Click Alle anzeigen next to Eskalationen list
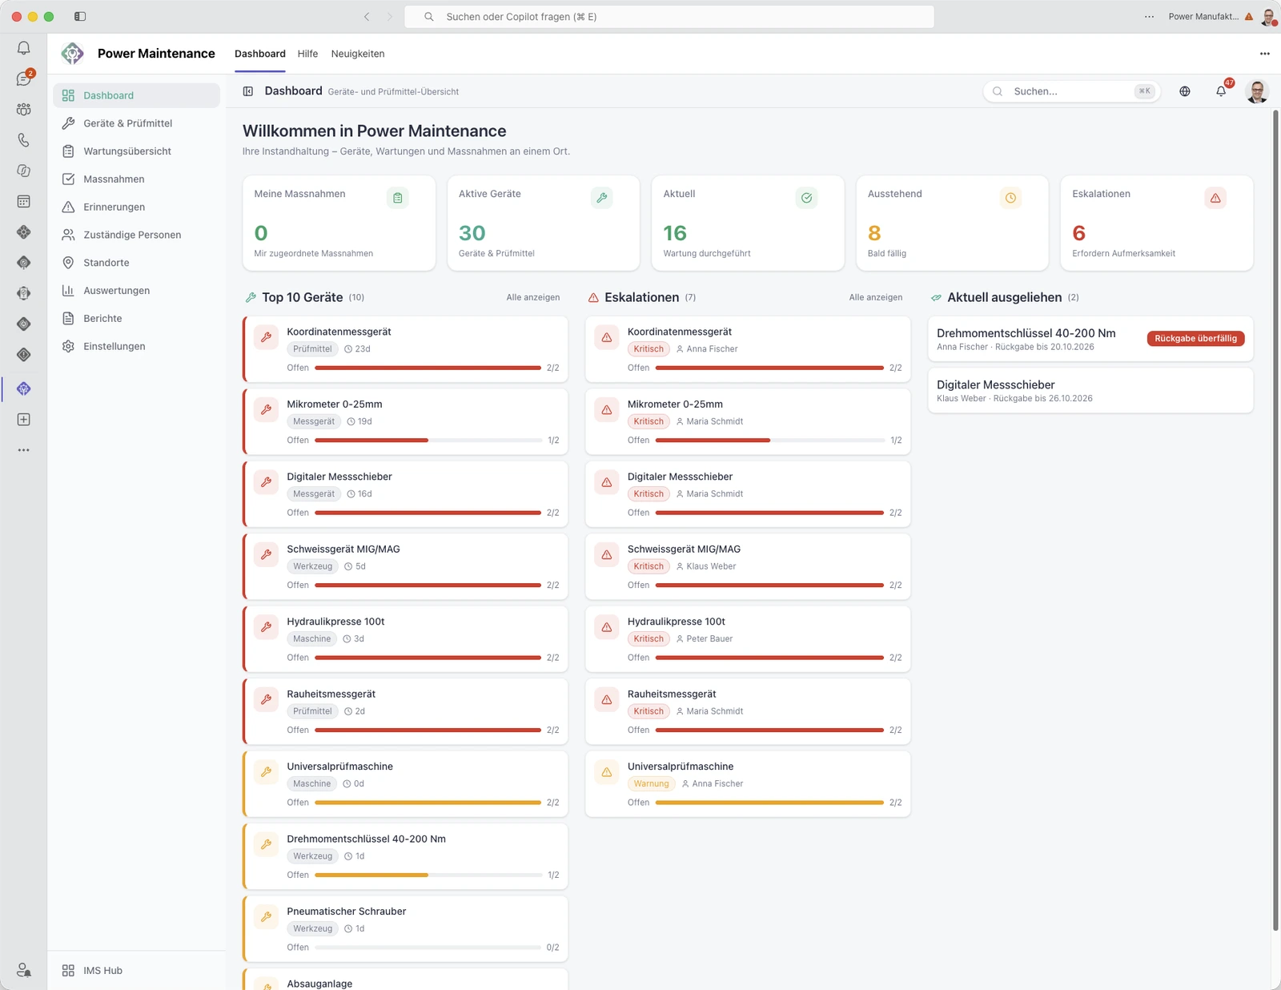The image size is (1281, 990). pos(876,297)
